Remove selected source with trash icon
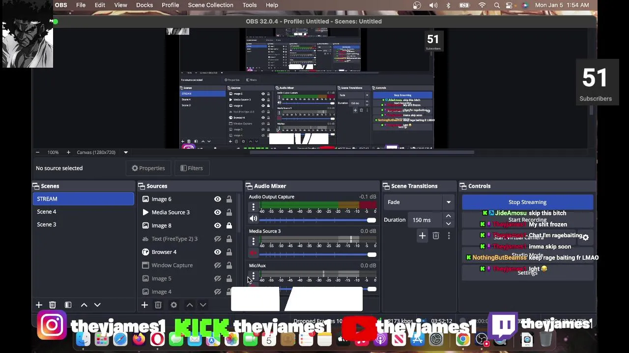 158,305
